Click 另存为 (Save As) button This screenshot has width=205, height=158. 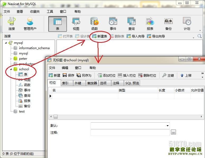(x=84, y=75)
